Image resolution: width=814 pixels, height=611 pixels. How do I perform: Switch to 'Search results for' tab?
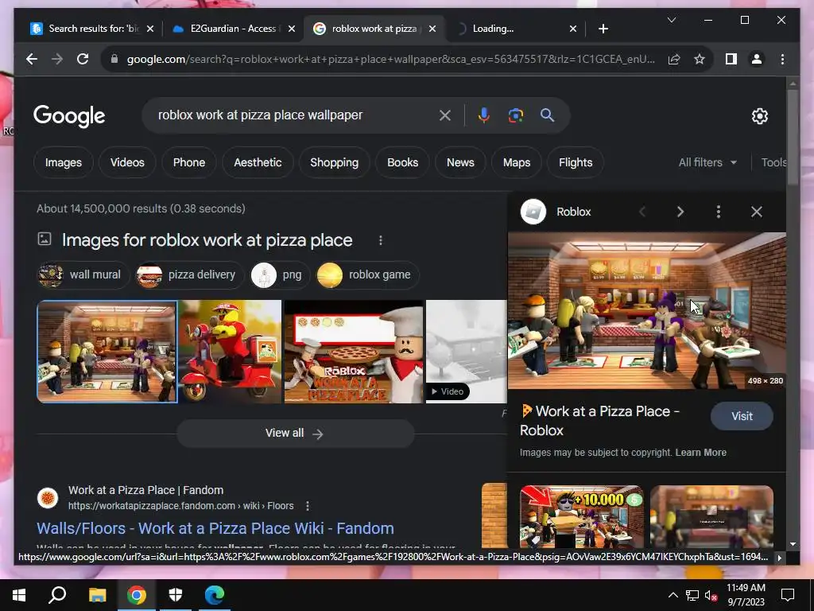click(x=94, y=29)
